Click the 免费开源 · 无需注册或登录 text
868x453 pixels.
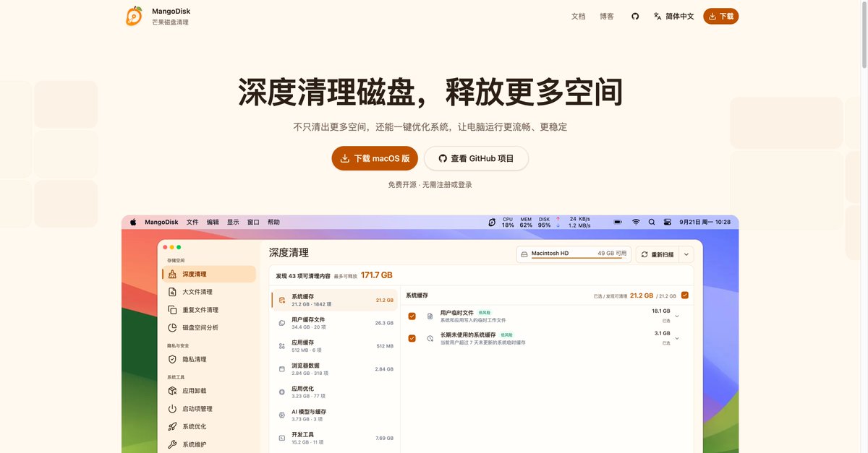pyautogui.click(x=430, y=185)
